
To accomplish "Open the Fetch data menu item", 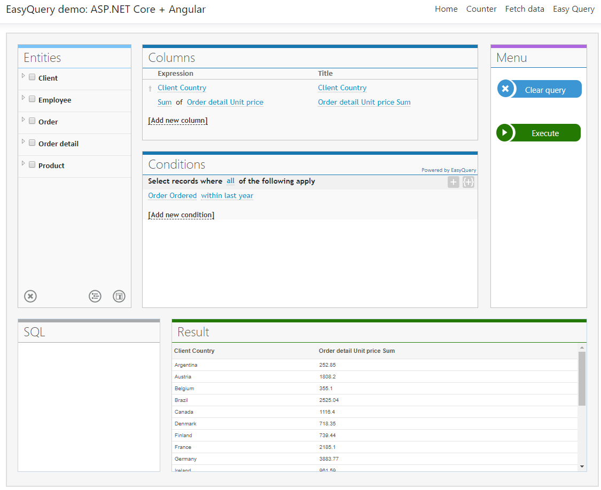I will coord(524,9).
